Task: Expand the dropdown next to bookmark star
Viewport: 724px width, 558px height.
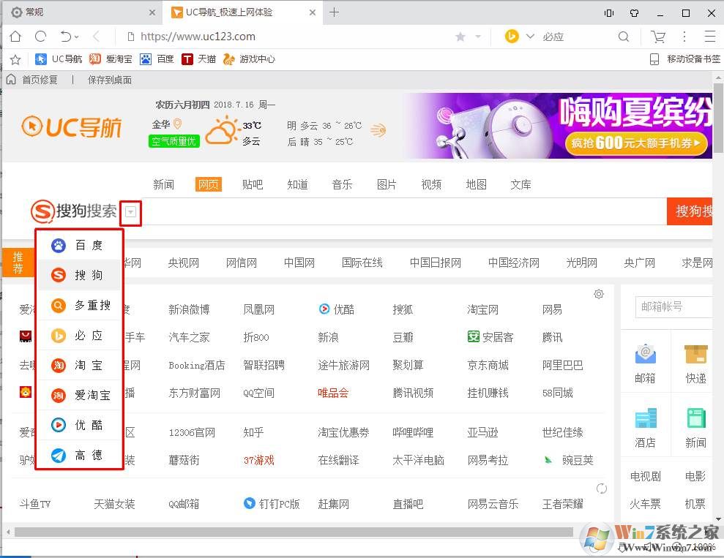Action: [478, 37]
